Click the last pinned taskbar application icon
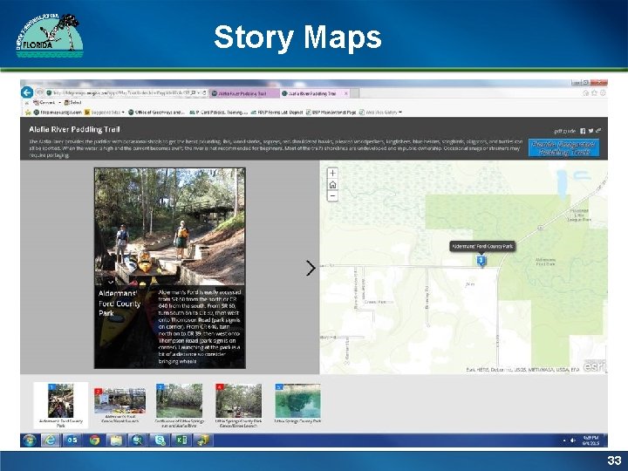Image resolution: width=628 pixels, height=471 pixels. pyautogui.click(x=203, y=440)
